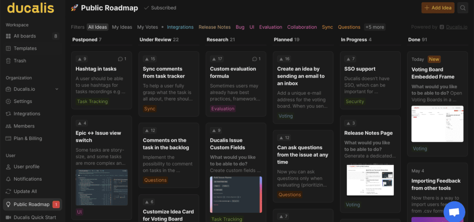Open the Epic Issue view switch screenshot
474x222 pixels.
click(101, 188)
